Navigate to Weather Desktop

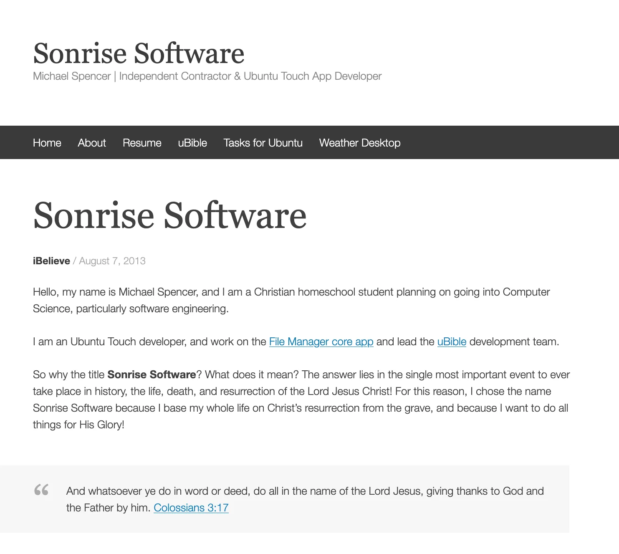pos(360,143)
